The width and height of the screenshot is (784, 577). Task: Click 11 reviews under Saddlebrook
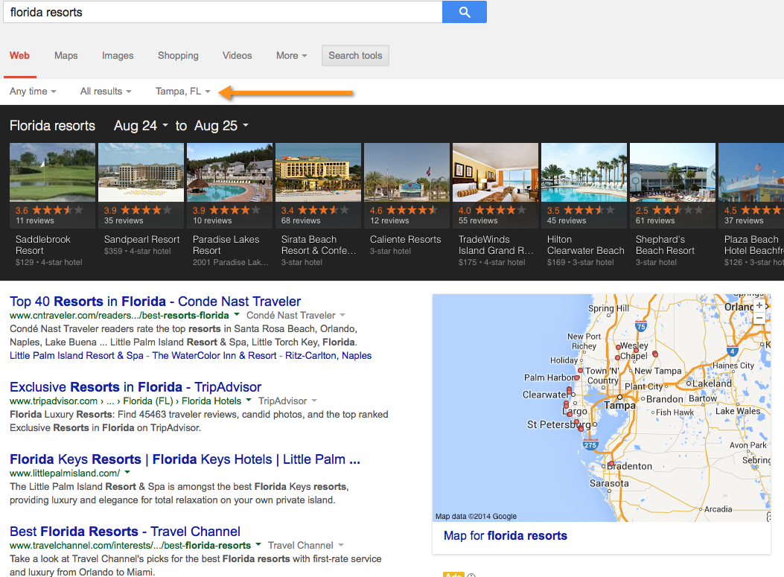(34, 220)
